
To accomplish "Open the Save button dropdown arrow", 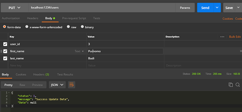I will [x=238, y=8].
